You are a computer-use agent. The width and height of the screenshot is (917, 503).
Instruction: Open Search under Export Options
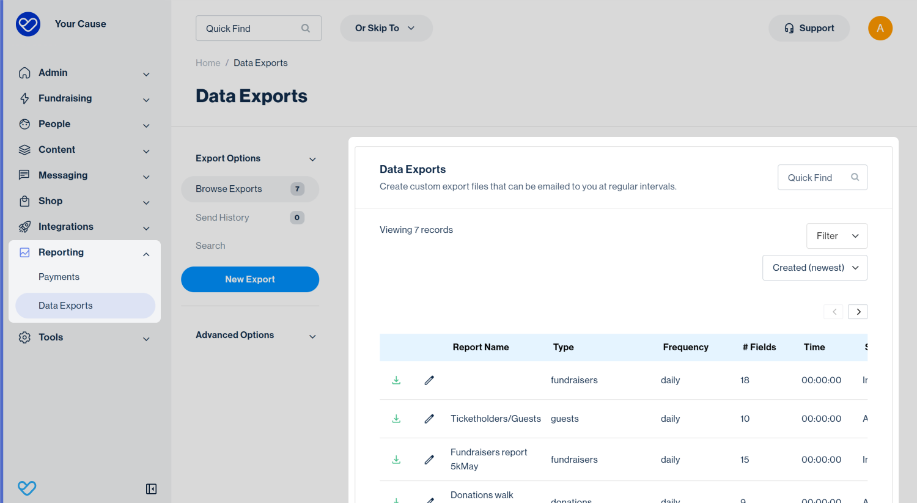click(x=210, y=246)
